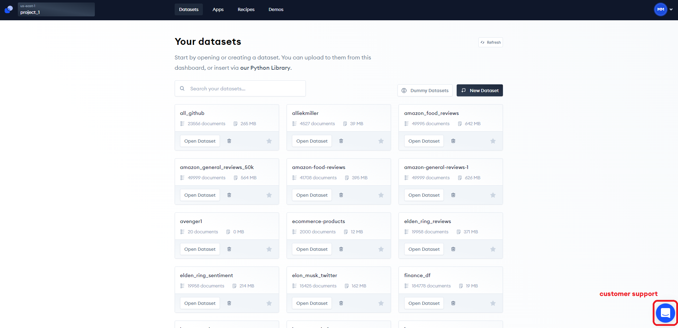The image size is (678, 328).
Task: Go to the Apps tab
Action: coord(218,10)
